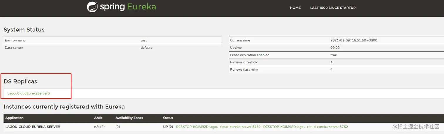Click the environment value 'test'

(144, 40)
